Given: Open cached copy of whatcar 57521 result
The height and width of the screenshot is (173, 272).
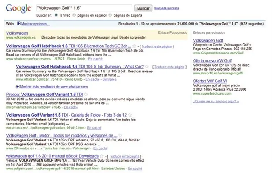Looking at the screenshot, I should (x=96, y=59).
